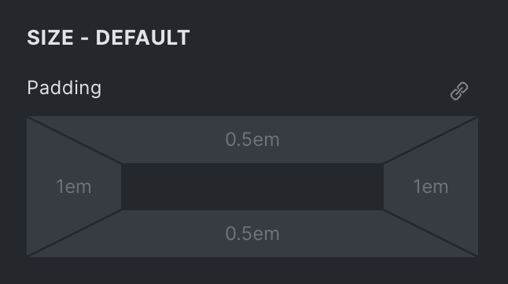This screenshot has height=284, width=508.
Task: Click the top trapezoid of padding box
Action: [252, 140]
